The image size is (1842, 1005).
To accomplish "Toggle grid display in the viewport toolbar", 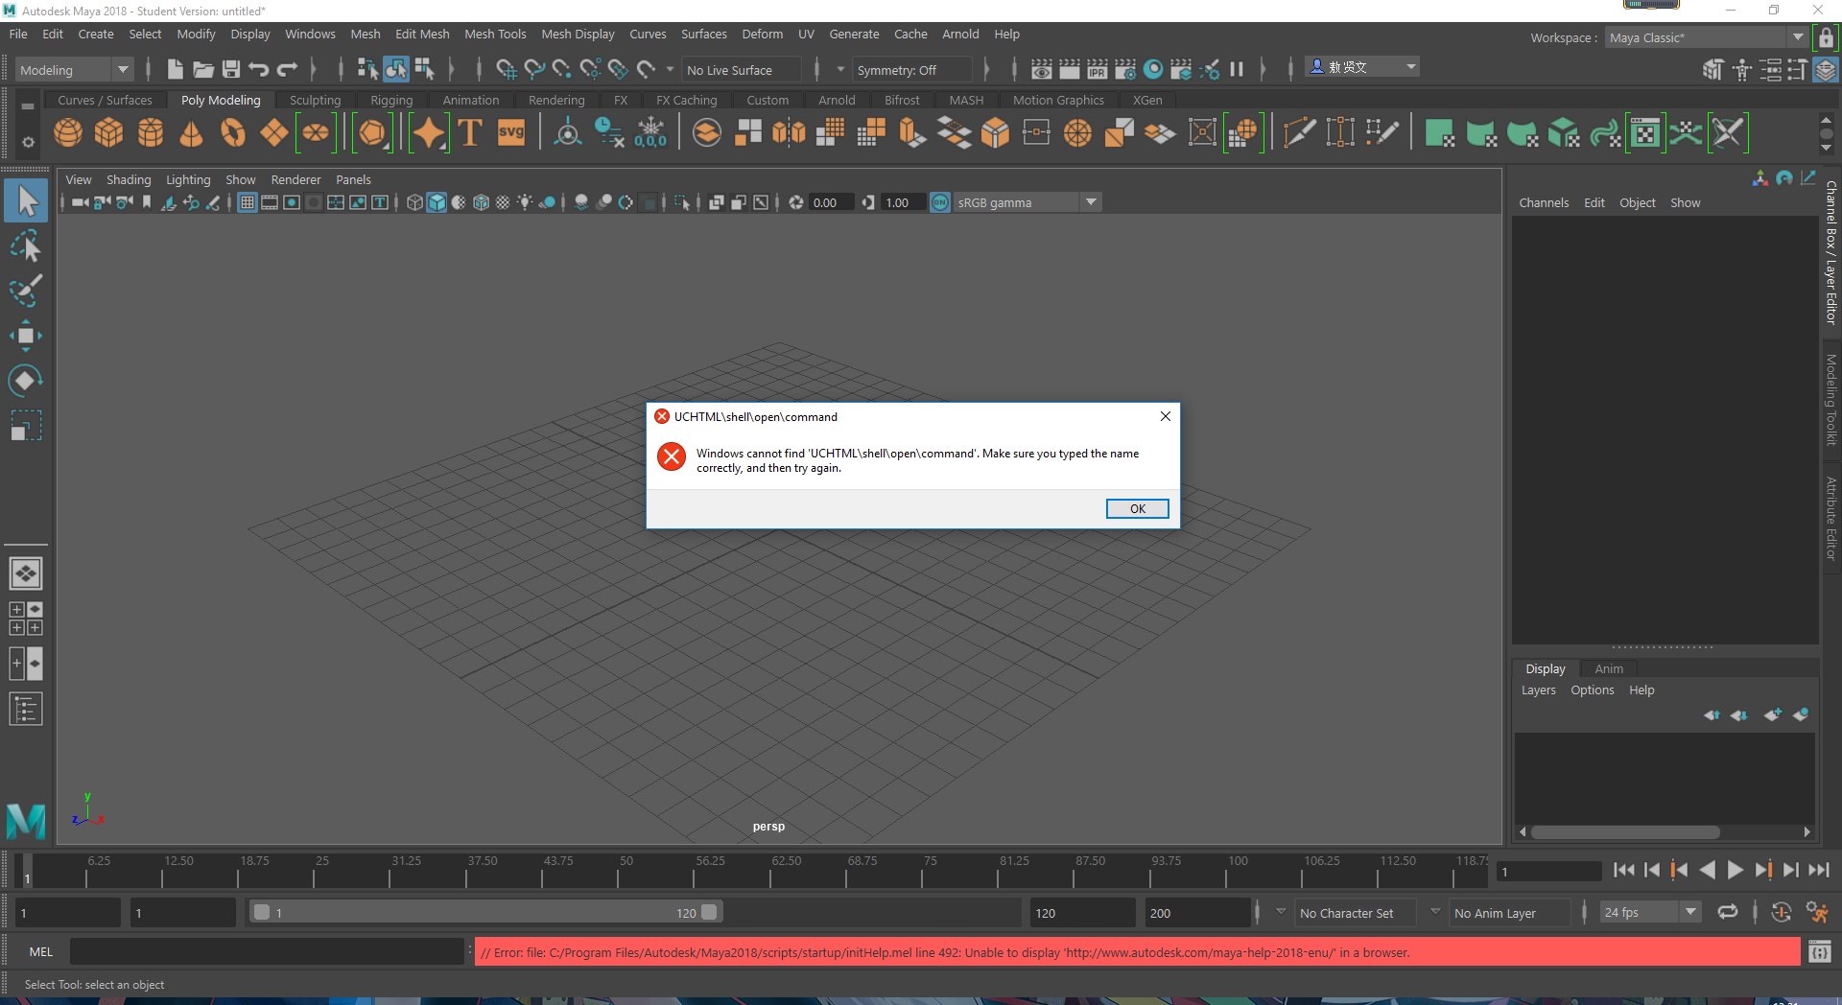I will [248, 202].
